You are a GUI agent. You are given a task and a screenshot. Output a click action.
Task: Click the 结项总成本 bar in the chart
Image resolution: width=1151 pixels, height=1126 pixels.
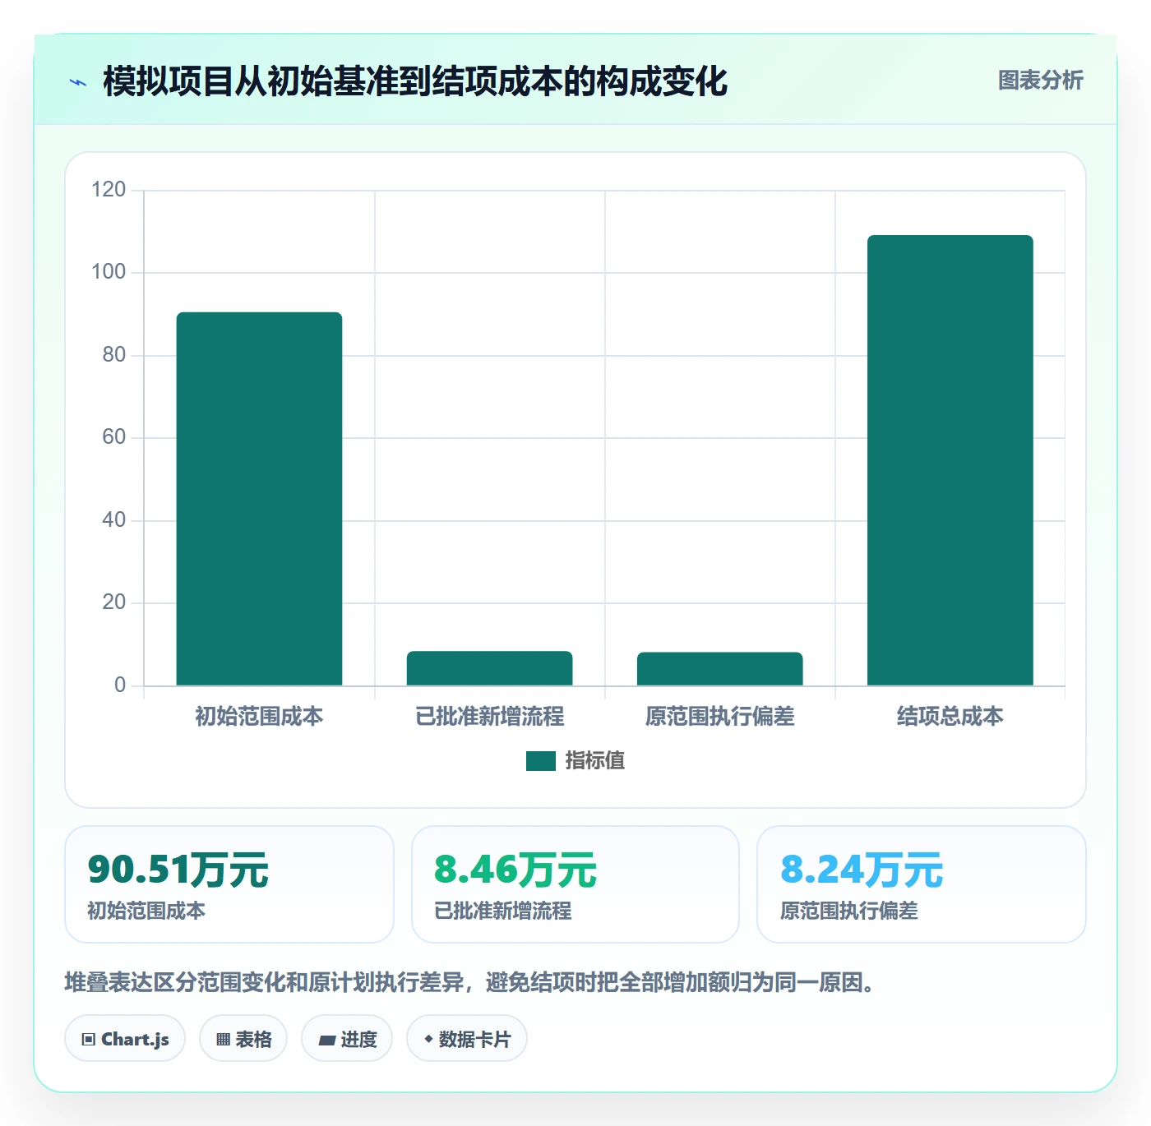(x=950, y=460)
